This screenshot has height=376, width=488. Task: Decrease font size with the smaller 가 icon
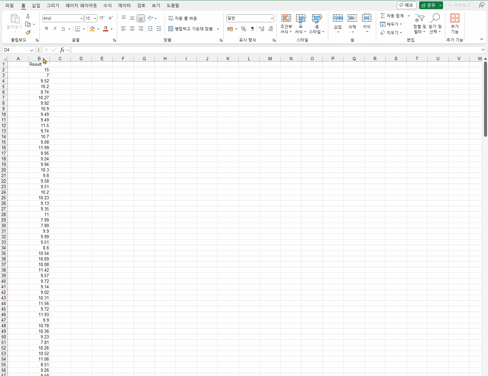coord(111,18)
